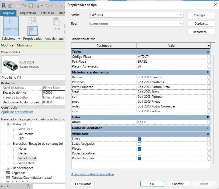The width and height of the screenshot is (219, 189).
Task: Click the associate parameter button for Código Placa
Action: coord(209,57)
